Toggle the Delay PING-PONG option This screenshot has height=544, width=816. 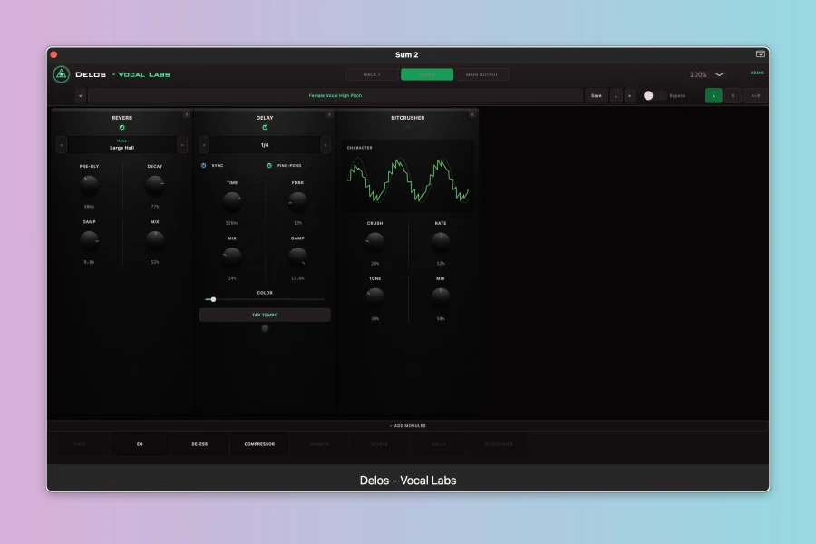269,166
